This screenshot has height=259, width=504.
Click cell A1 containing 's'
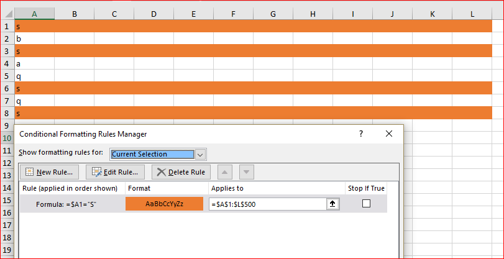pyautogui.click(x=34, y=26)
